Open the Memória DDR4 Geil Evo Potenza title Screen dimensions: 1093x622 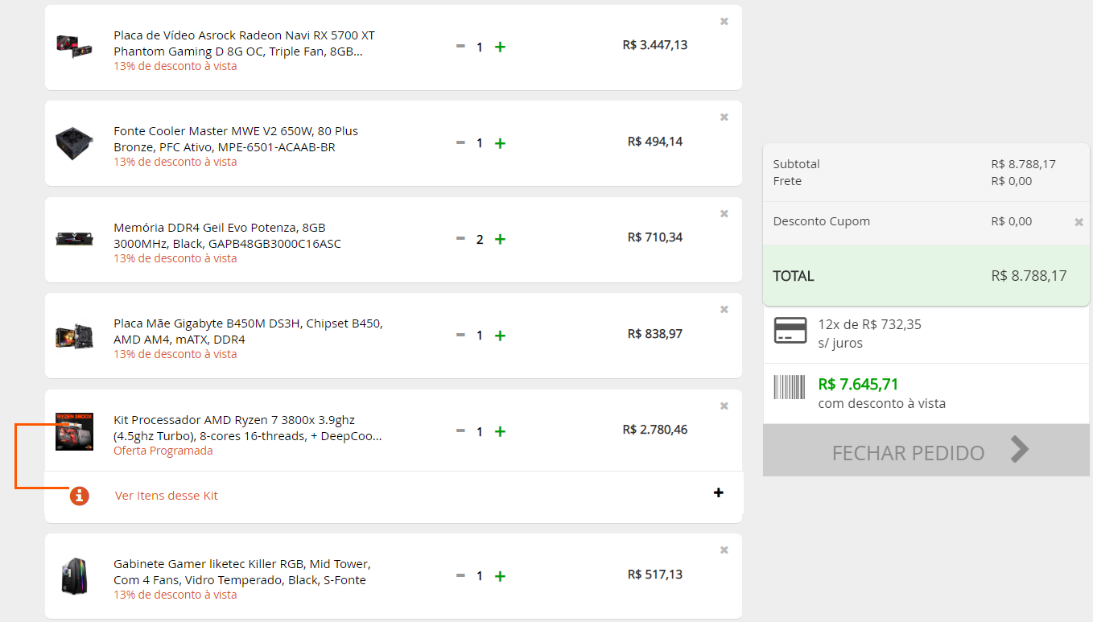pos(227,236)
